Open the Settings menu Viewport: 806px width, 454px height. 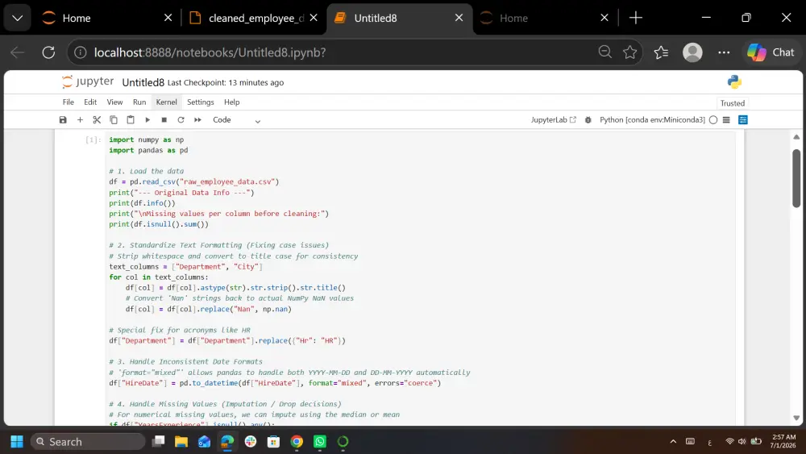pos(201,102)
